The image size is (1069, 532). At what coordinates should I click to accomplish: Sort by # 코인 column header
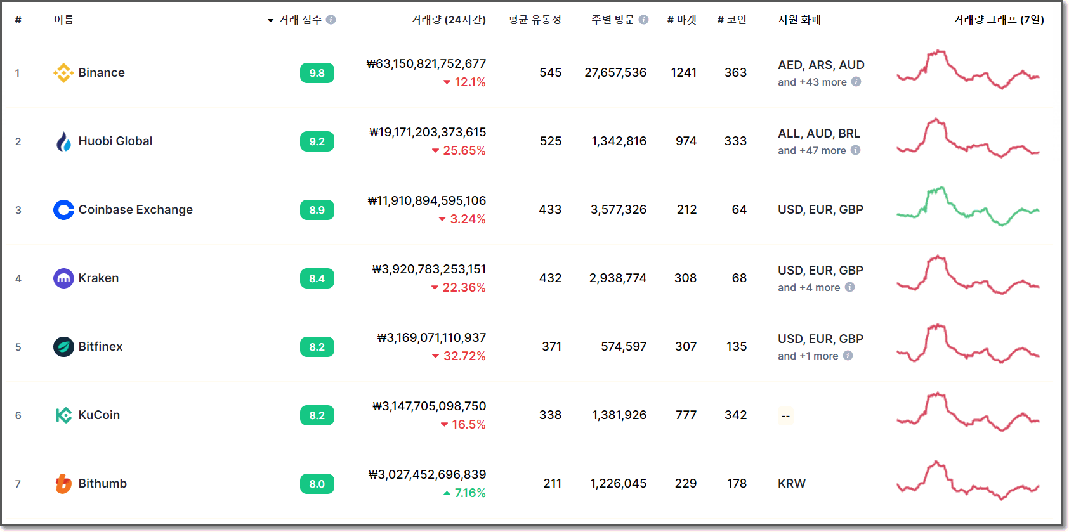[732, 20]
